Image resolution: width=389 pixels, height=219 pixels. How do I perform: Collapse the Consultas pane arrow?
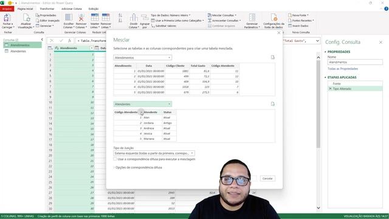point(42,40)
